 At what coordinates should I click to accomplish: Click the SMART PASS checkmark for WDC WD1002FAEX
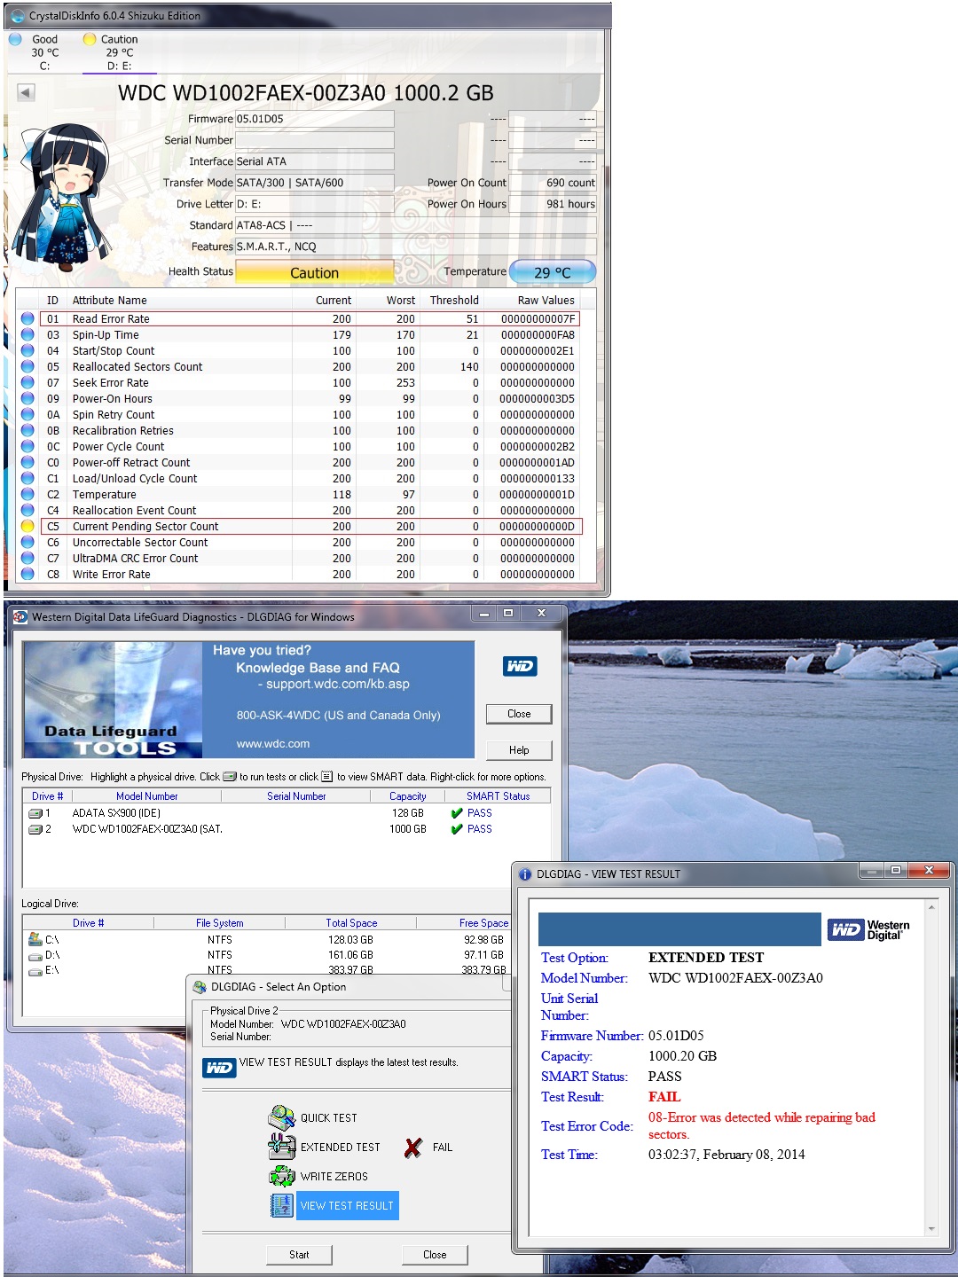click(x=457, y=829)
